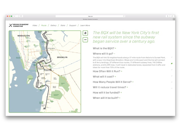Go forward with Safari's forward arrow
Image resolution: width=181 pixels, height=135 pixels.
(x=17, y=16)
